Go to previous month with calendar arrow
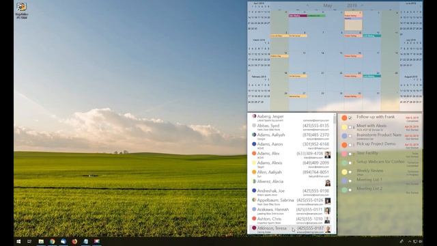Viewport: 437px width, 246px height. coord(308,5)
